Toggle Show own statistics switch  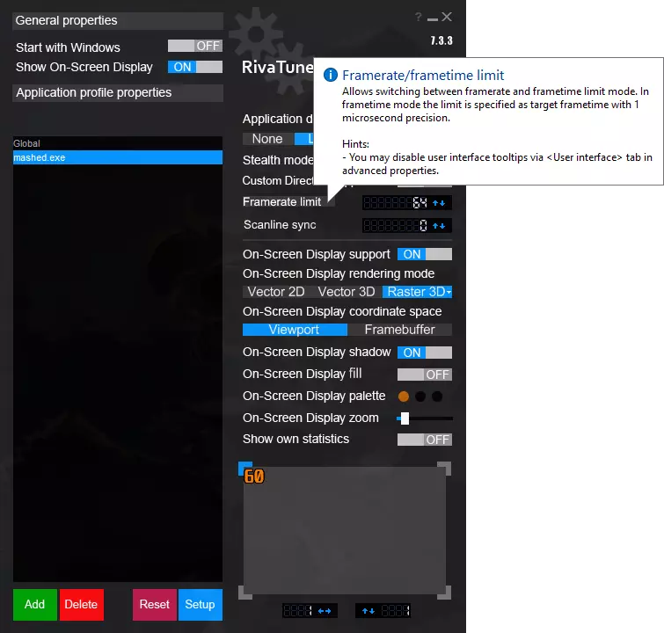[424, 440]
